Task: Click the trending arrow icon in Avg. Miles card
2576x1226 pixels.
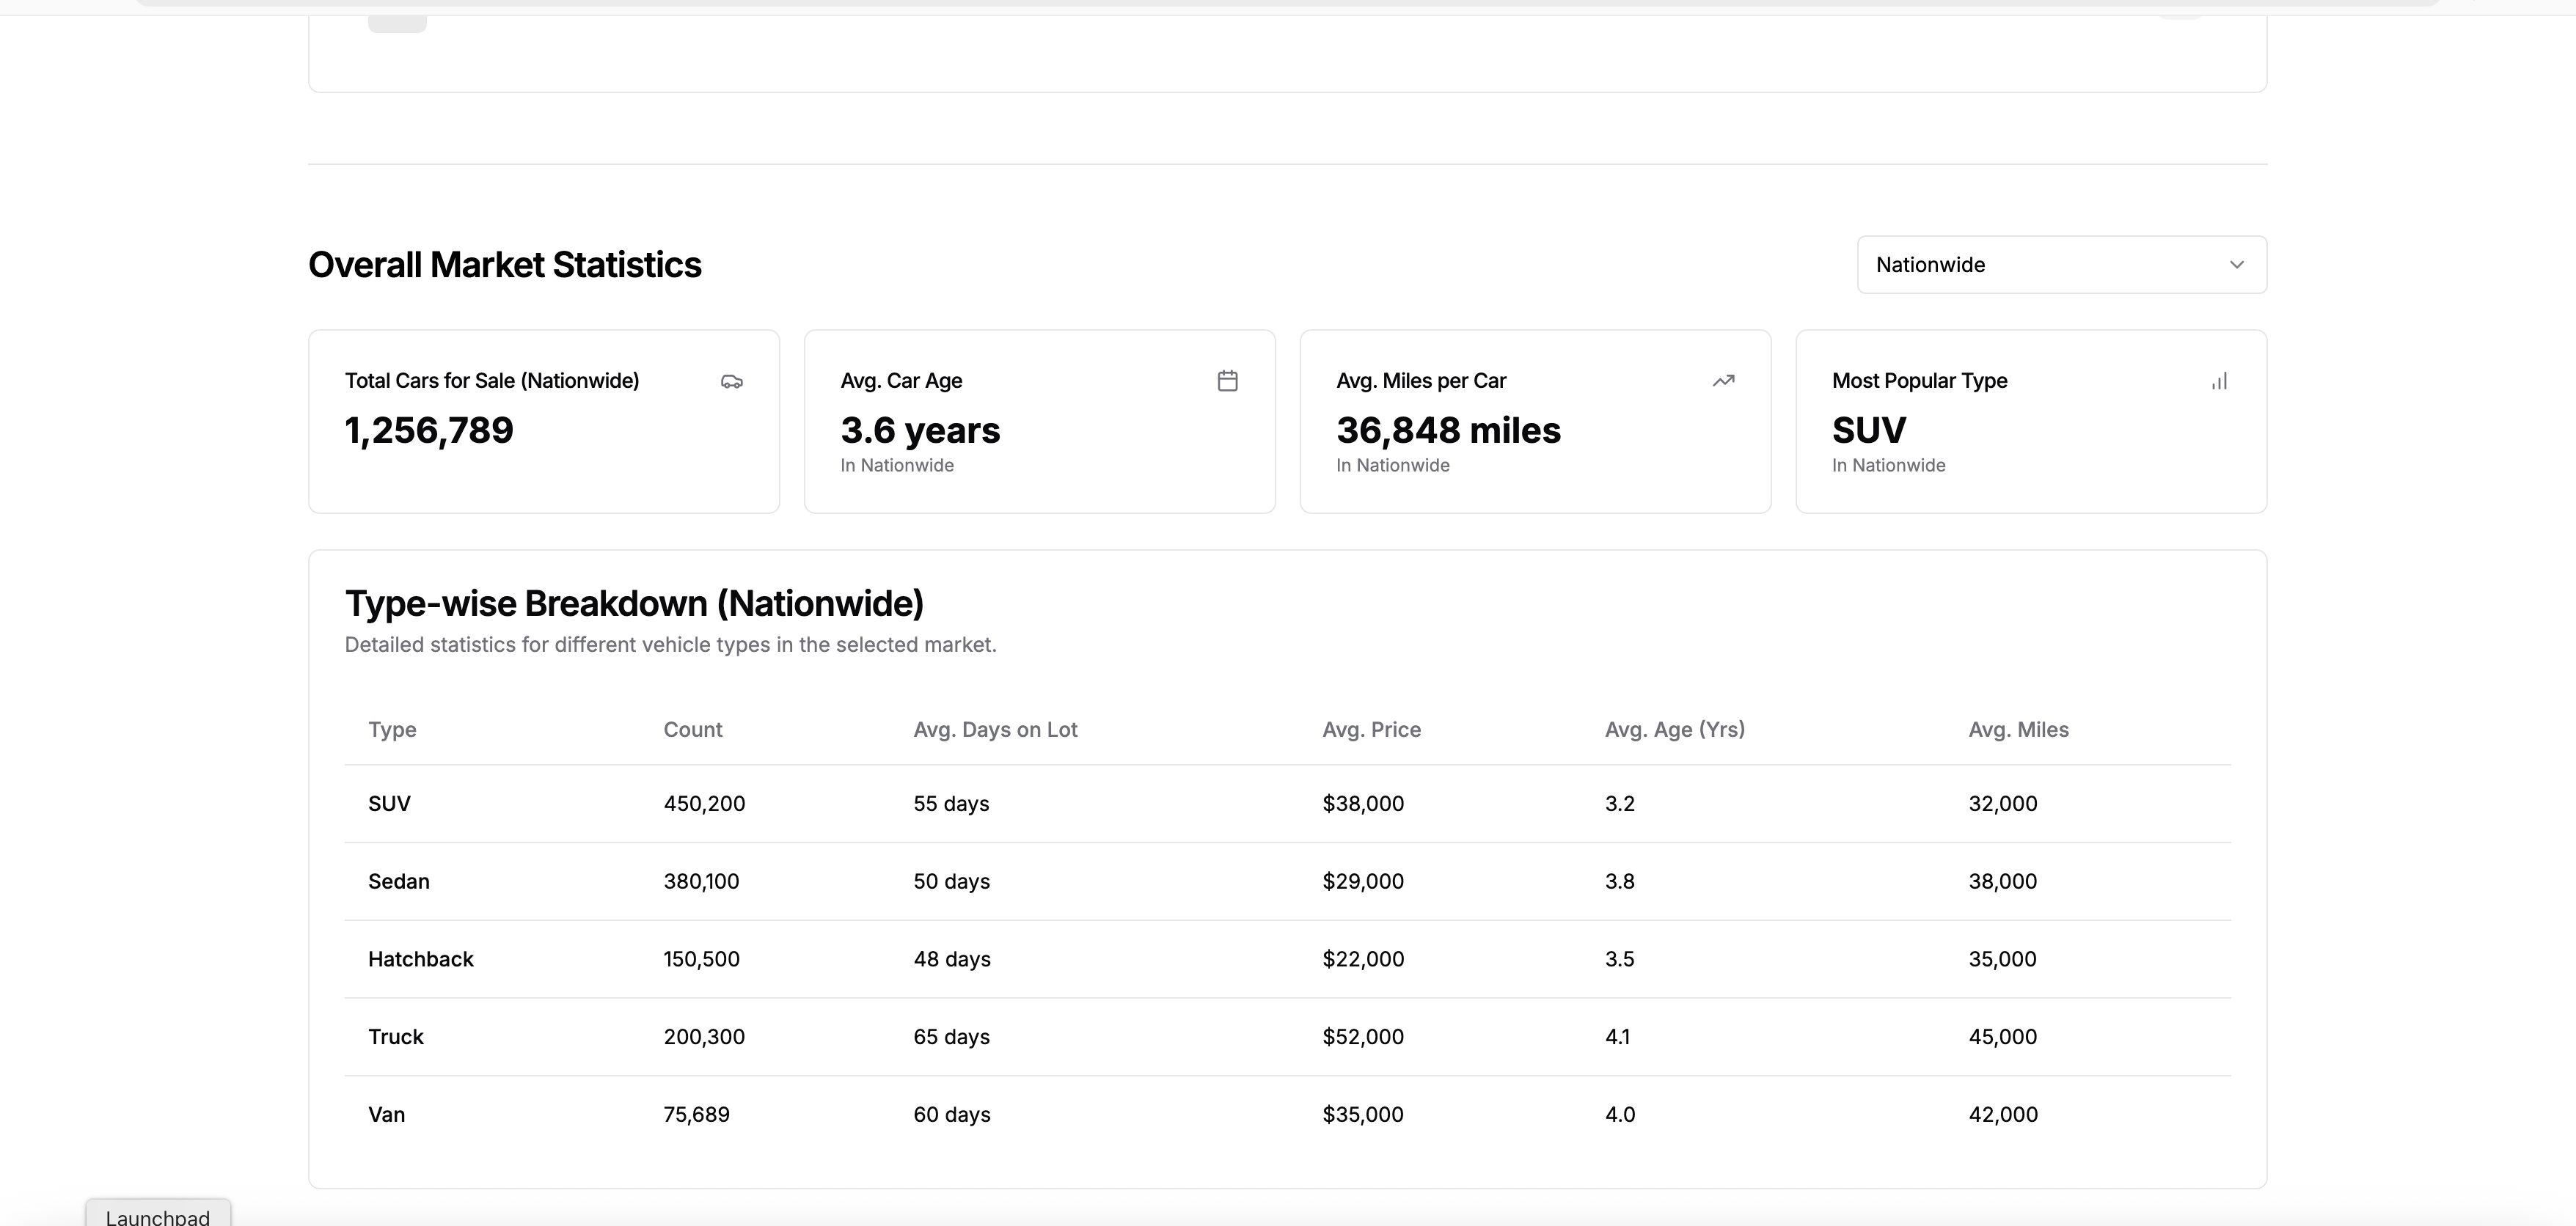Action: [x=1723, y=381]
